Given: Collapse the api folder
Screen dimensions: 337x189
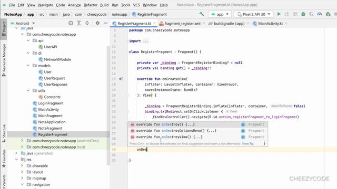Looking at the screenshot, I should pos(28,40).
